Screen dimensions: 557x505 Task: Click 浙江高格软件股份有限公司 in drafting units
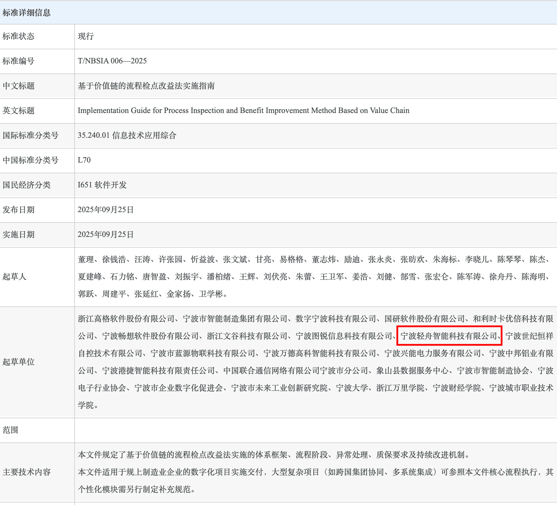[126, 319]
